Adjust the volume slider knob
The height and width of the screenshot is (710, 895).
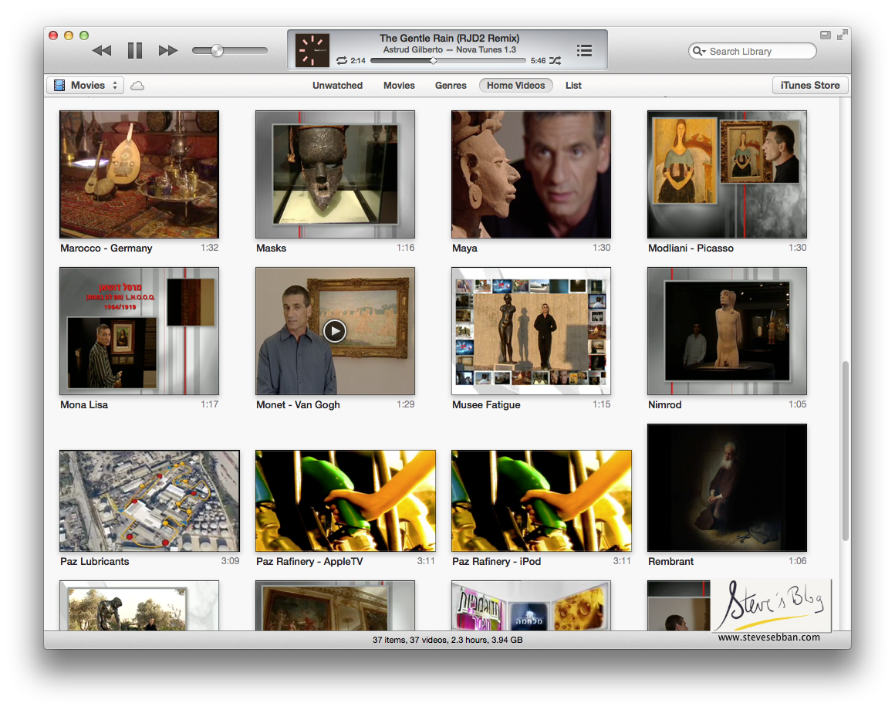(x=217, y=51)
